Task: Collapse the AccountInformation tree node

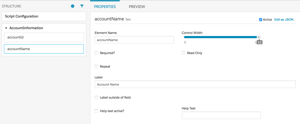Action: point(6,28)
